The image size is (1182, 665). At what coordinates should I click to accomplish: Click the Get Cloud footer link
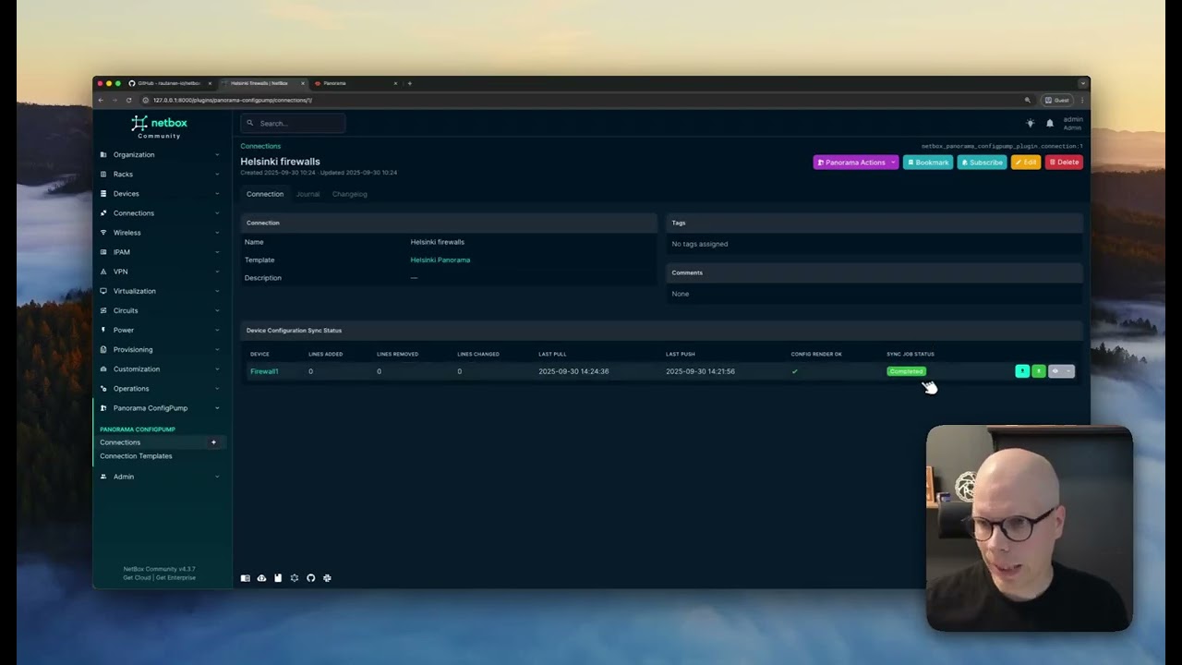coord(137,577)
